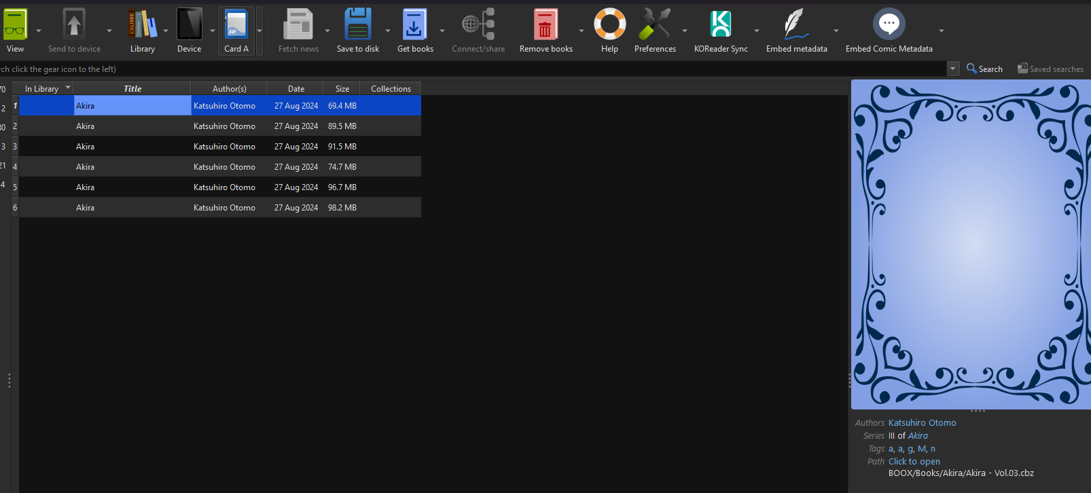Sort by the Size column header
This screenshot has height=493, width=1091.
coord(342,89)
